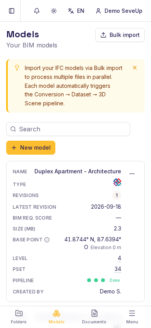151x328 pixels.
Task: Open EN language selector
Action: coord(76,11)
